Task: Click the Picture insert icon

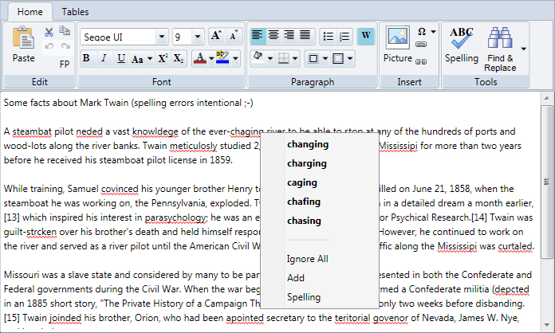Action: point(398,44)
